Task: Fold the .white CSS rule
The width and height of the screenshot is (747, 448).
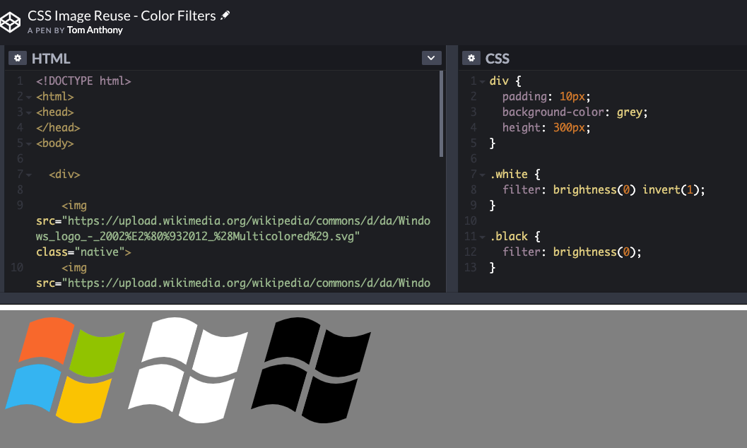Action: pyautogui.click(x=482, y=175)
